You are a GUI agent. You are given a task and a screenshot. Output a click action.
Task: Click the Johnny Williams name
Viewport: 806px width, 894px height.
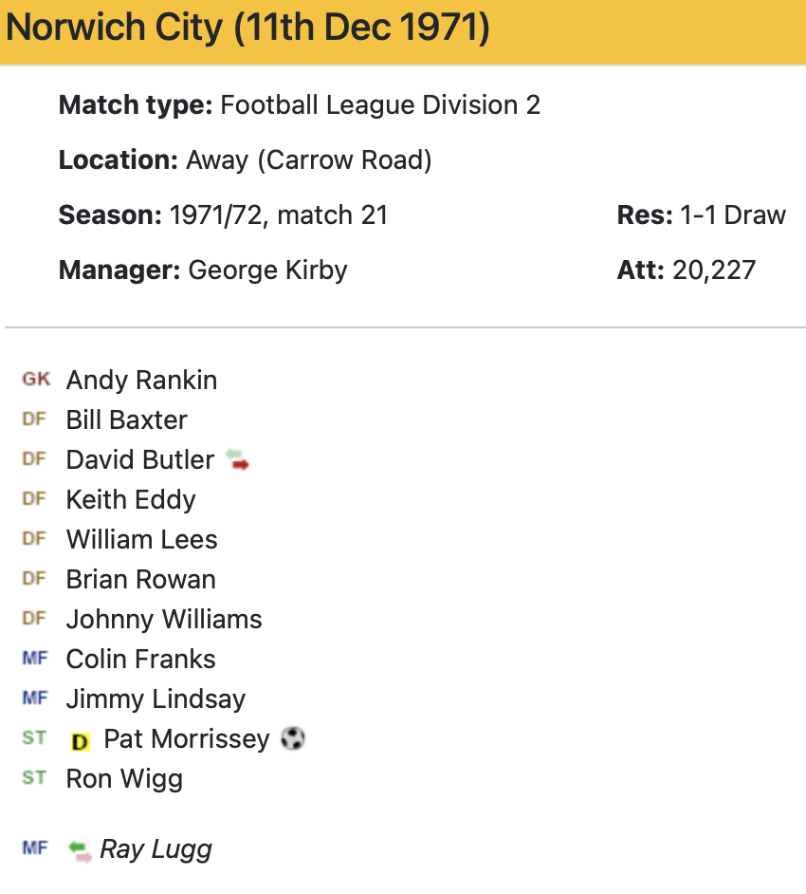(164, 620)
